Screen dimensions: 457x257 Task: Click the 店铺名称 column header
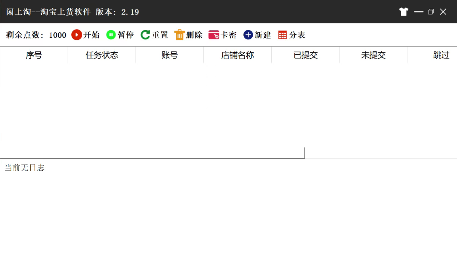point(238,55)
